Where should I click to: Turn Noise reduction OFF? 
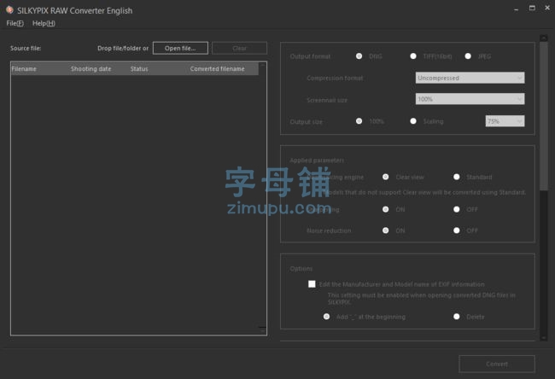point(457,230)
